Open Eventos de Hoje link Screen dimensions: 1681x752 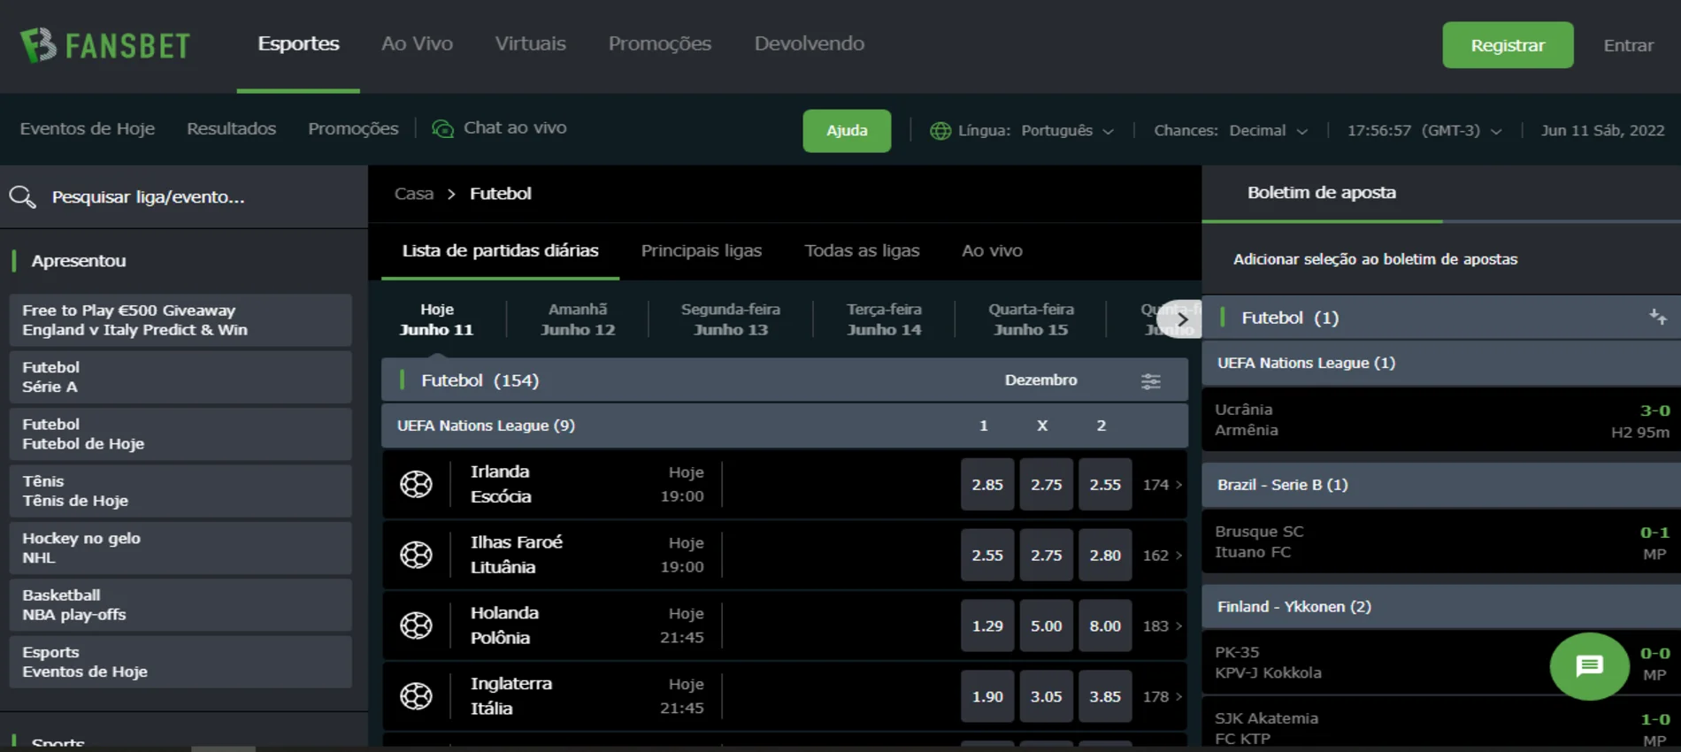point(88,129)
